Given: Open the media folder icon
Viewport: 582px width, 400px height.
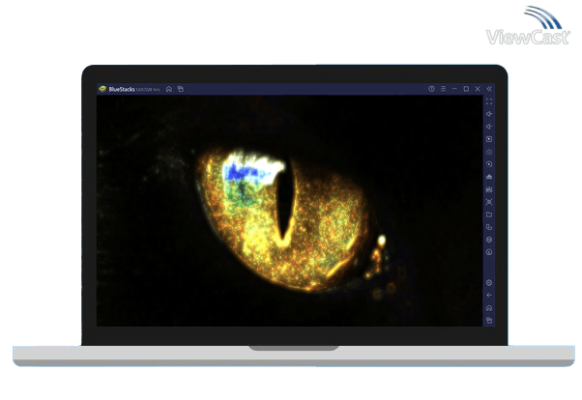Looking at the screenshot, I should (489, 214).
